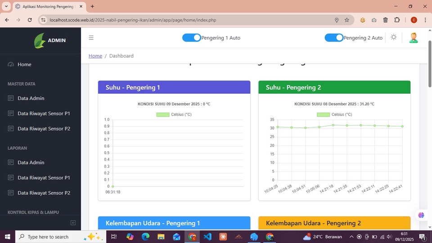The height and width of the screenshot is (243, 432).
Task: Open a new browser tab
Action: tap(92, 6)
